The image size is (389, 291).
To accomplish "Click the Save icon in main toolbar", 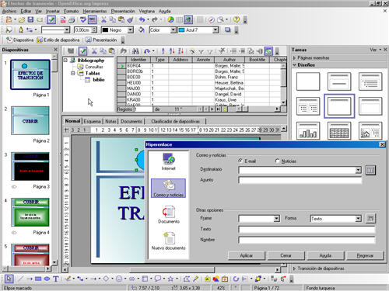I will click(x=30, y=19).
